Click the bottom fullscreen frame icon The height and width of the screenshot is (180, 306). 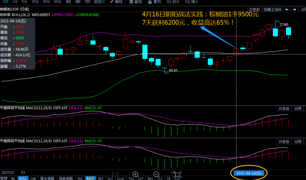[x=178, y=174]
